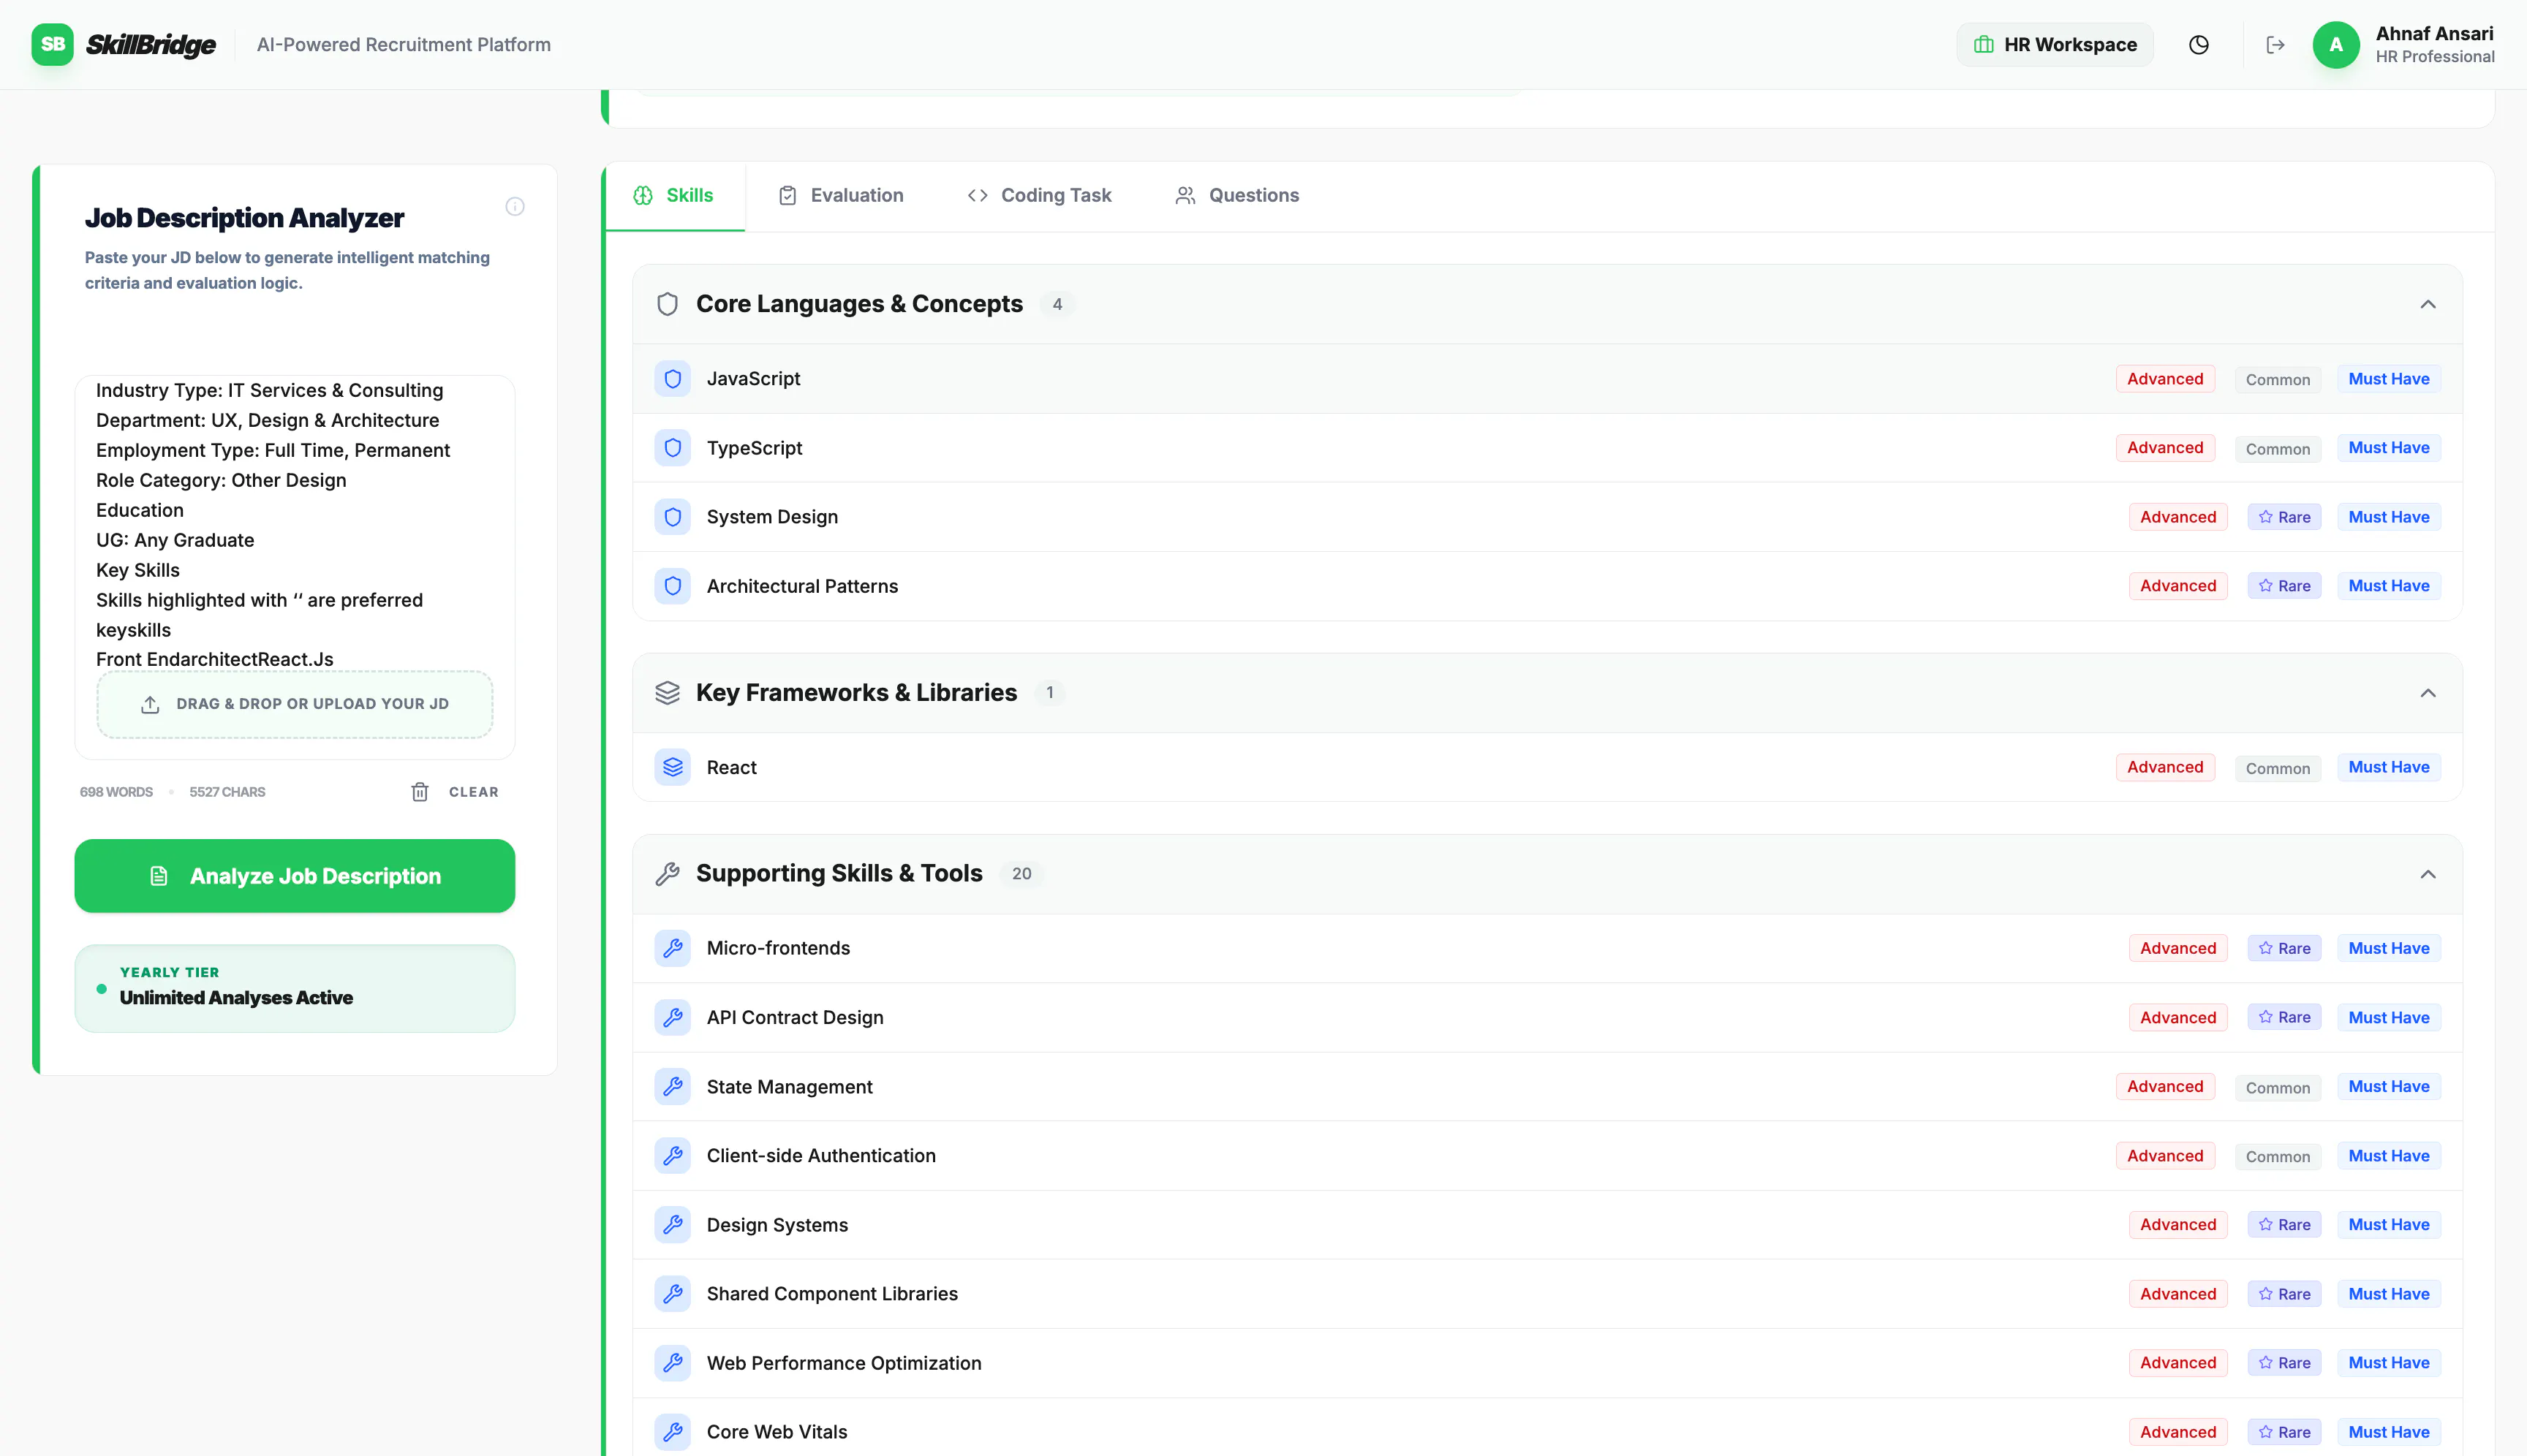Click the Must Have badge on Design Systems
Viewport: 2527px width, 1456px height.
pos(2389,1224)
